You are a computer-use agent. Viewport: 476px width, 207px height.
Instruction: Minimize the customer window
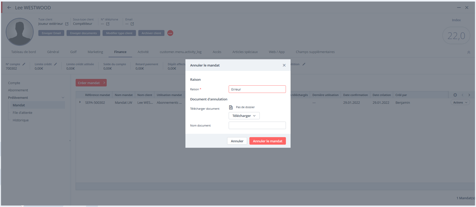tap(459, 8)
